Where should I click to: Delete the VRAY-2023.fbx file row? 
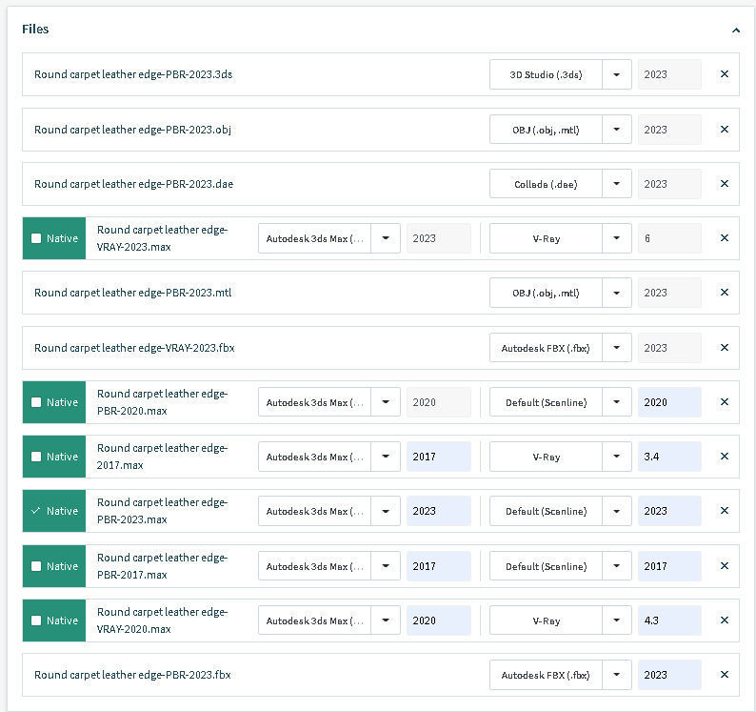[724, 348]
